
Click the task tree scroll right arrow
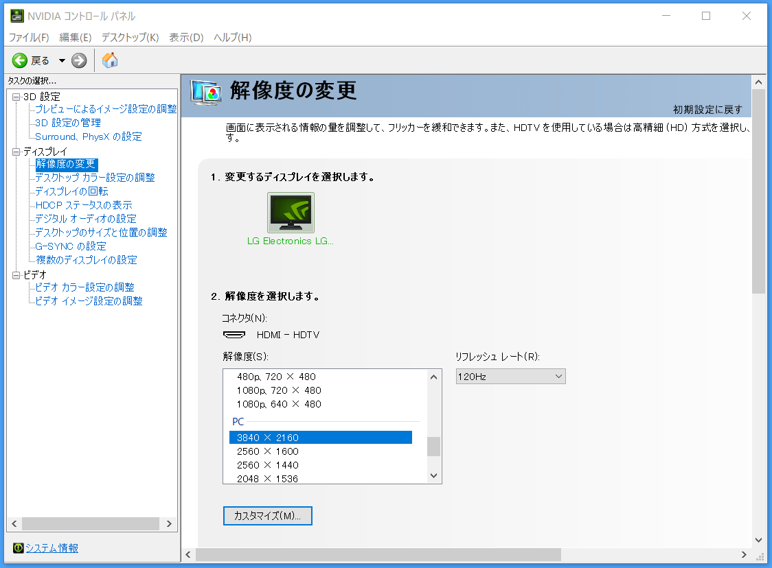click(x=169, y=523)
